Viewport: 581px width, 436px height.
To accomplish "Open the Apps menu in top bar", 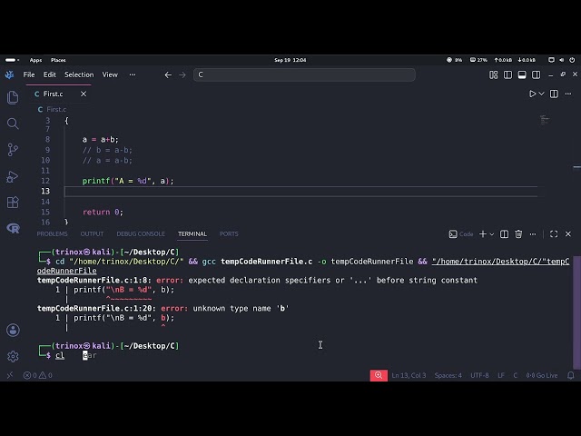I will pos(35,60).
